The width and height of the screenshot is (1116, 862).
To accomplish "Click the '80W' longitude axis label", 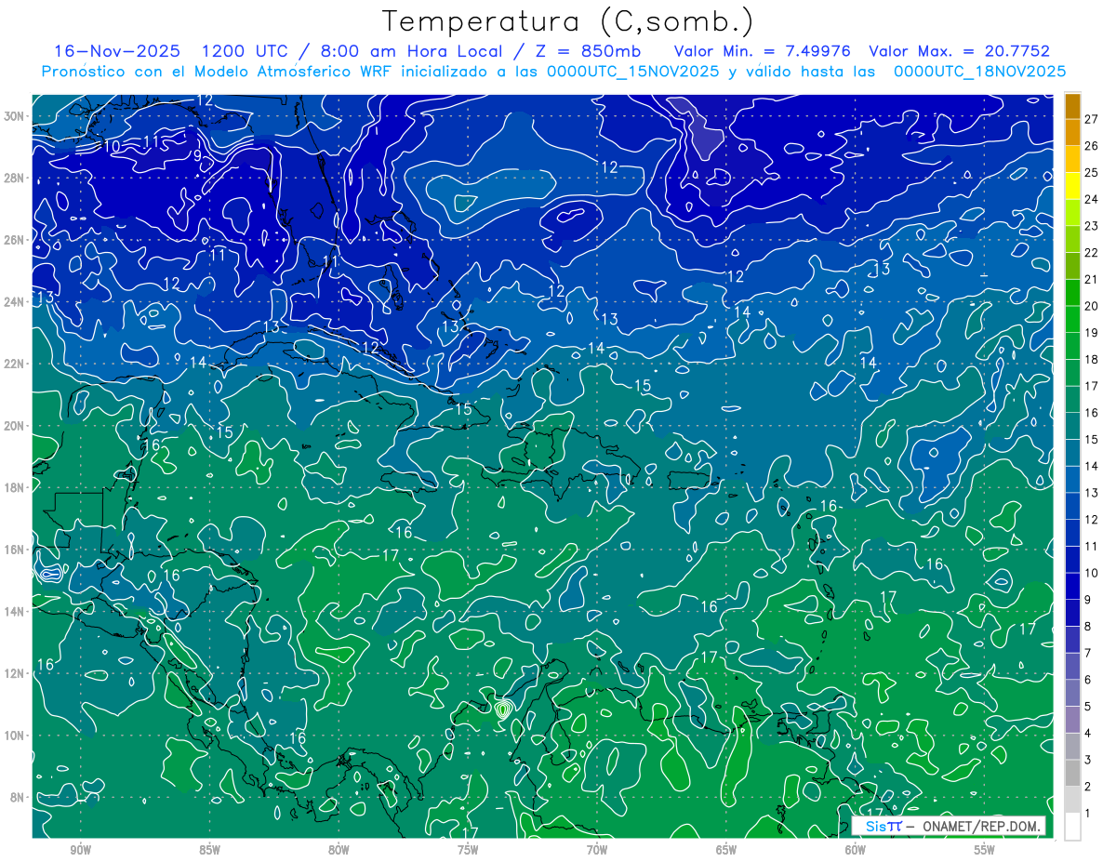I will [339, 850].
